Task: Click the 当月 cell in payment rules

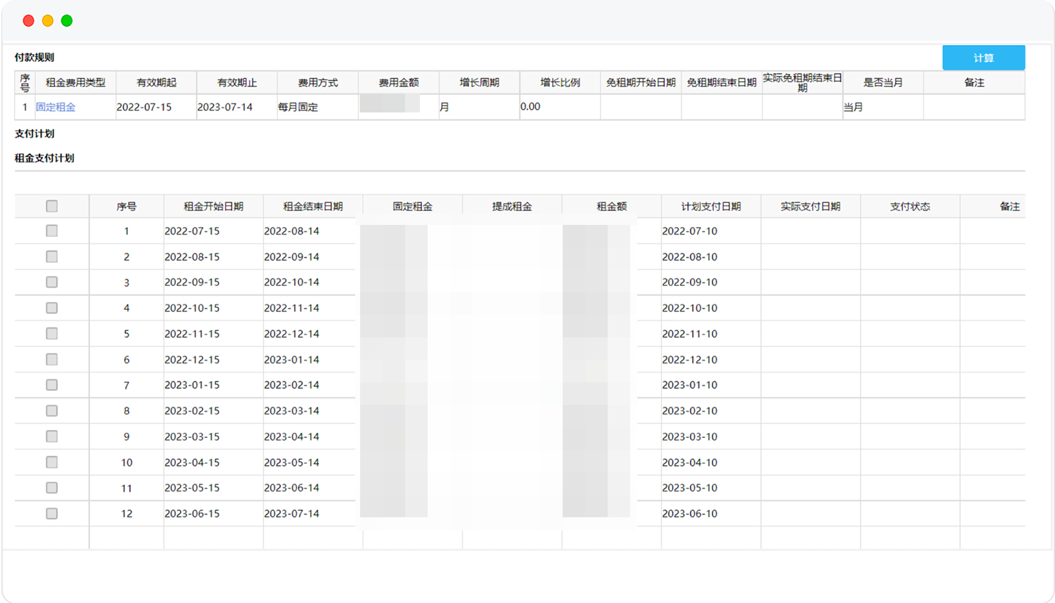Action: (x=883, y=107)
